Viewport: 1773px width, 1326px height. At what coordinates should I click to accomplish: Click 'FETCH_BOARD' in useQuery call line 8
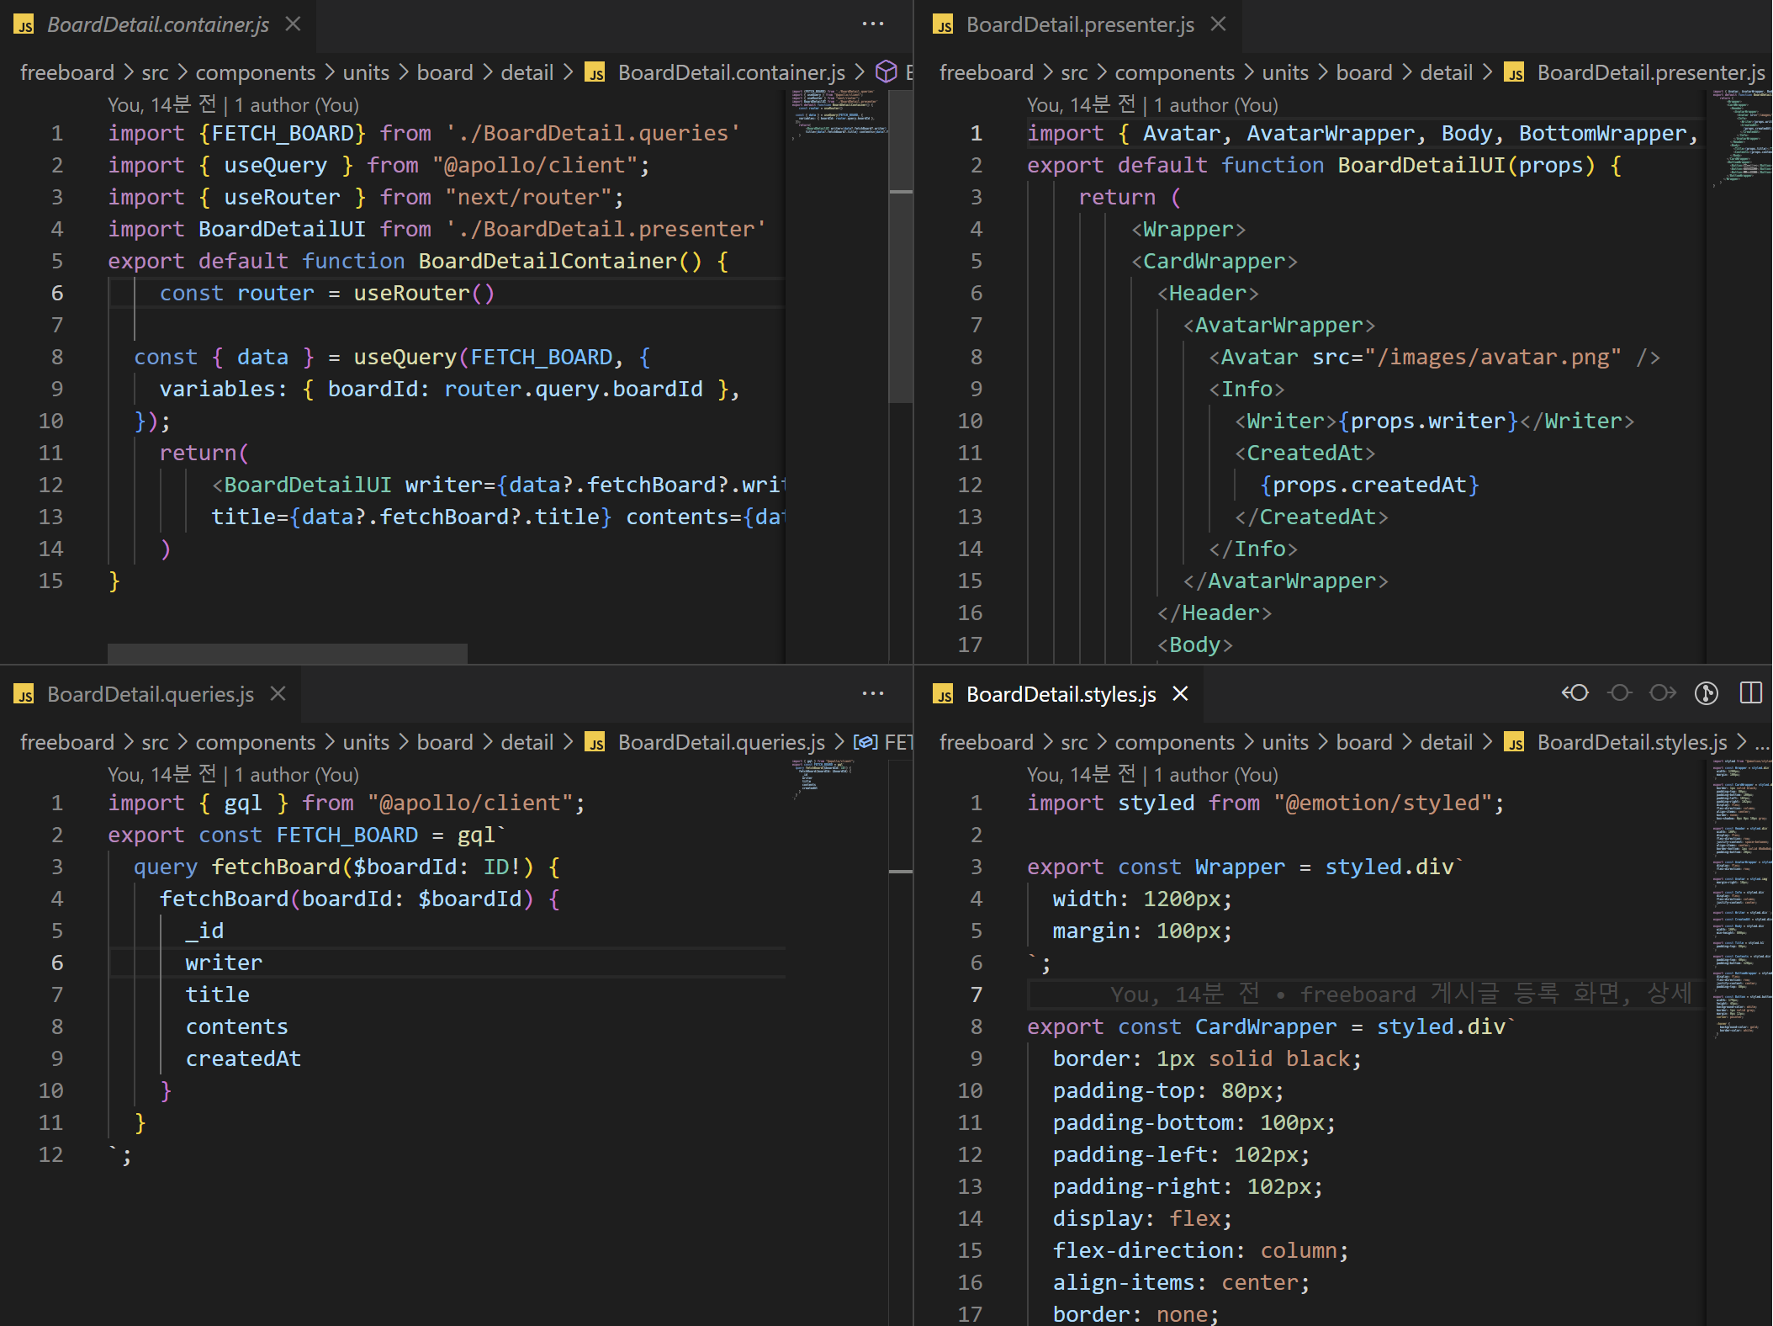[541, 357]
